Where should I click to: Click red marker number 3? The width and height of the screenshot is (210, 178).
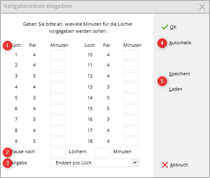7,163
